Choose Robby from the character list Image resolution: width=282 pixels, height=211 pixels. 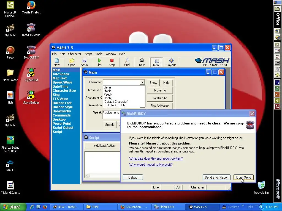pos(124,98)
